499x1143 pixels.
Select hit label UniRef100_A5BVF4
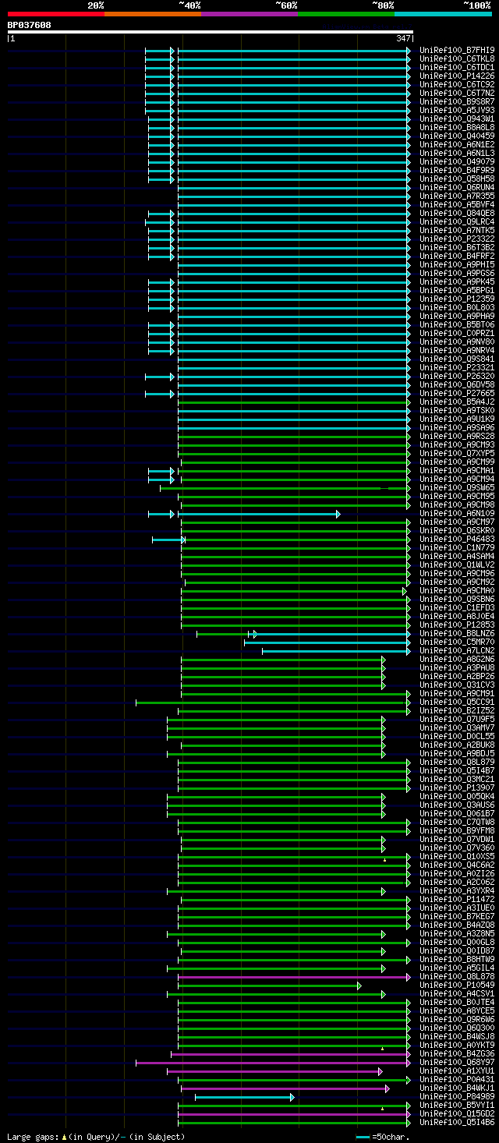(x=457, y=204)
